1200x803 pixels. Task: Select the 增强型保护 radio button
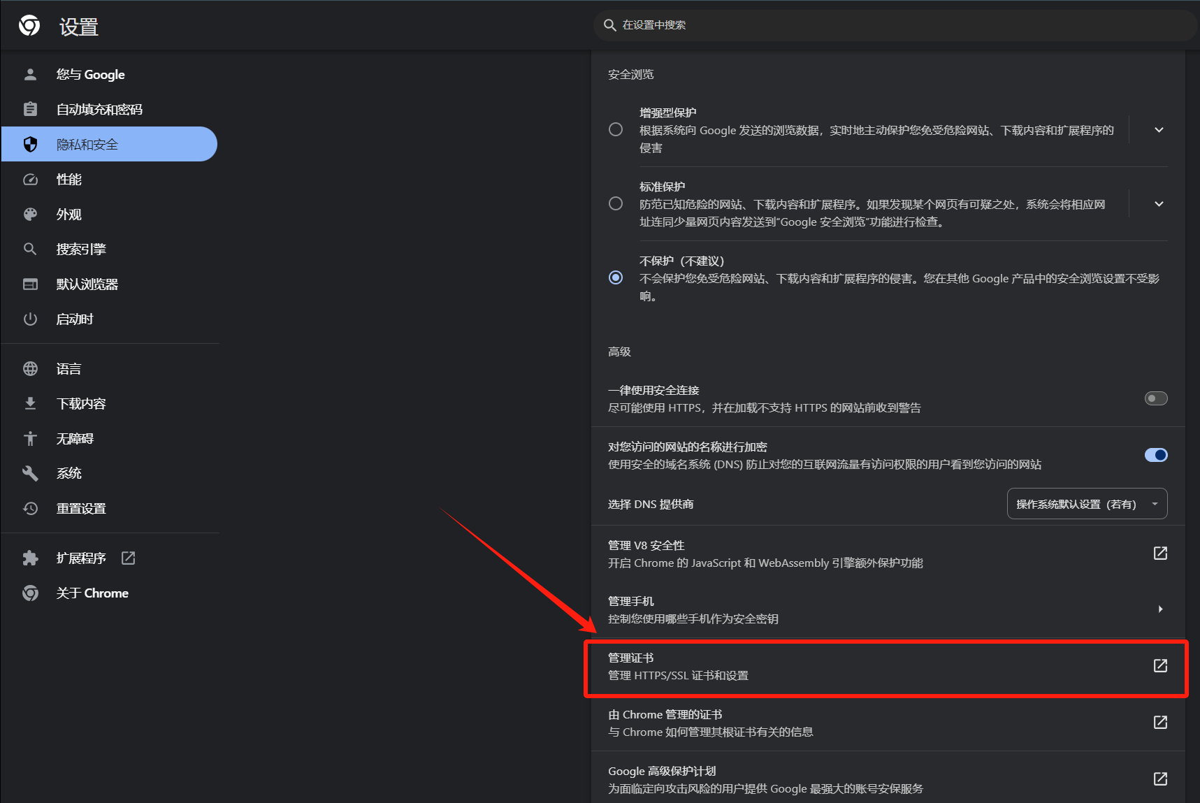click(616, 129)
